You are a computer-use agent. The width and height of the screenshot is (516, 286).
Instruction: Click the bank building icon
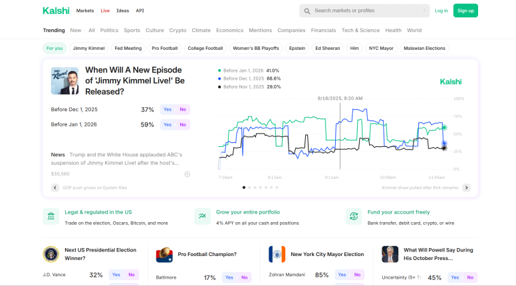51,216
